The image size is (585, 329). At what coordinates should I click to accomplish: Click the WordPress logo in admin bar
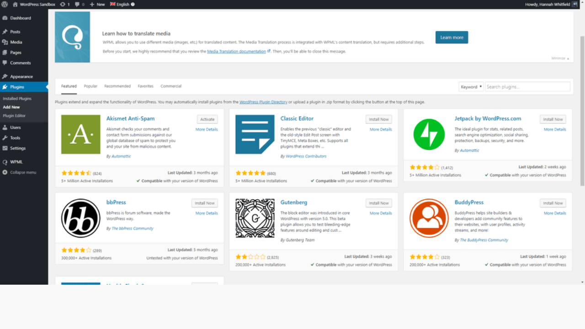pyautogui.click(x=5, y=4)
